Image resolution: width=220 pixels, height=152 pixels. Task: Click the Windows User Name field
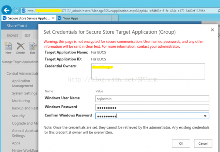152,99
